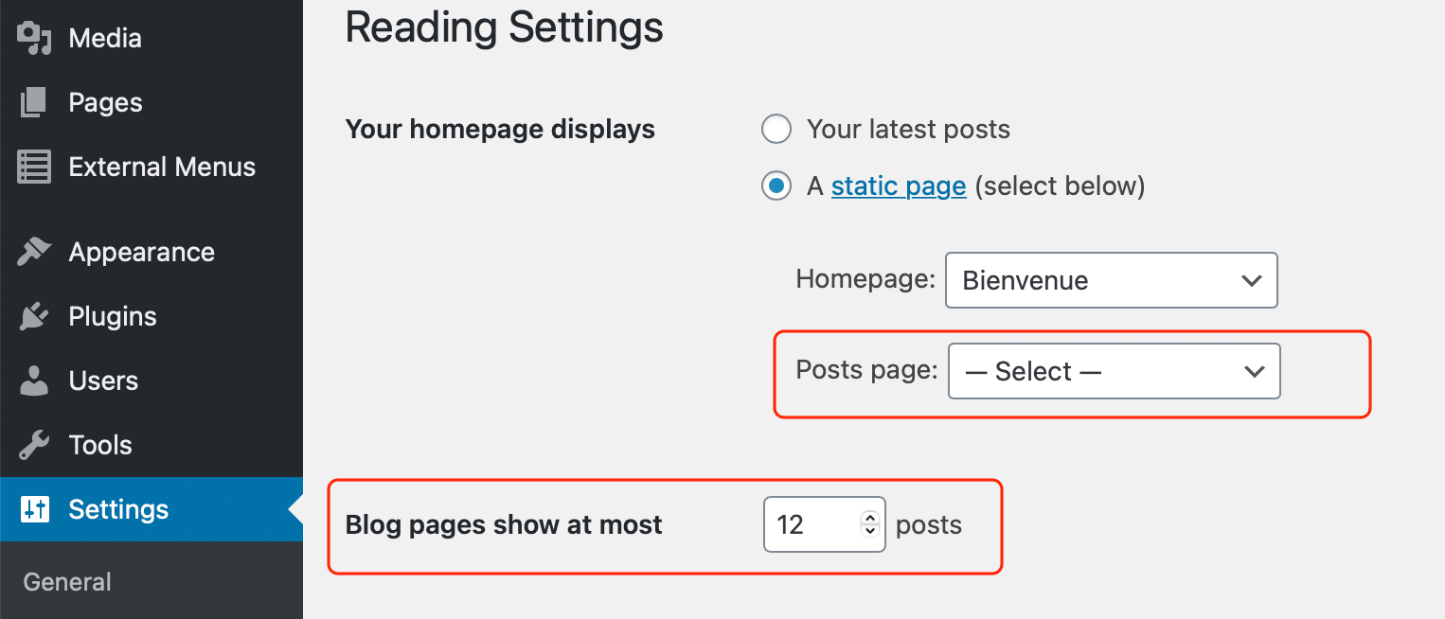Open the General settings submenu item
1445x619 pixels.
(x=67, y=582)
